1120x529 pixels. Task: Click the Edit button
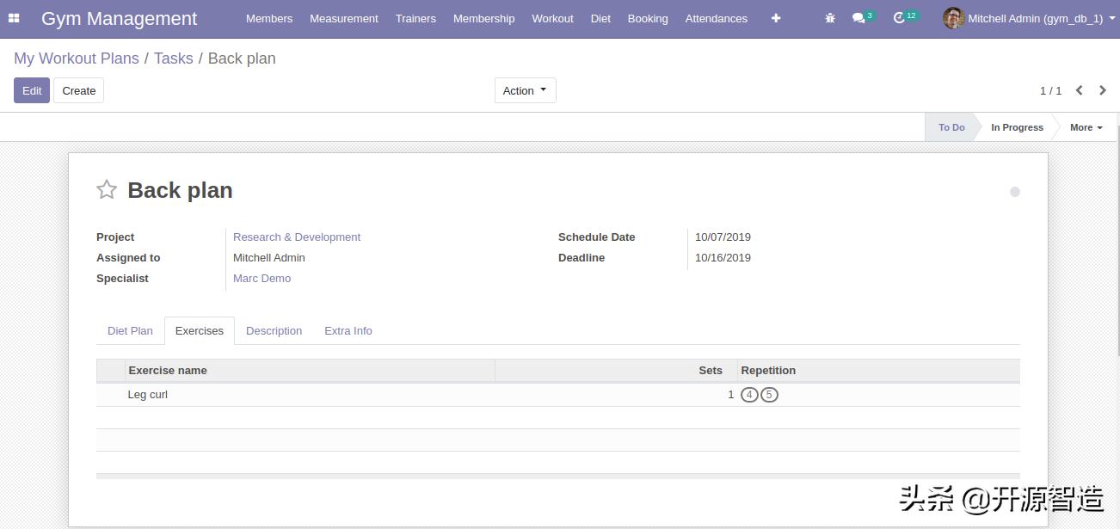(x=32, y=90)
